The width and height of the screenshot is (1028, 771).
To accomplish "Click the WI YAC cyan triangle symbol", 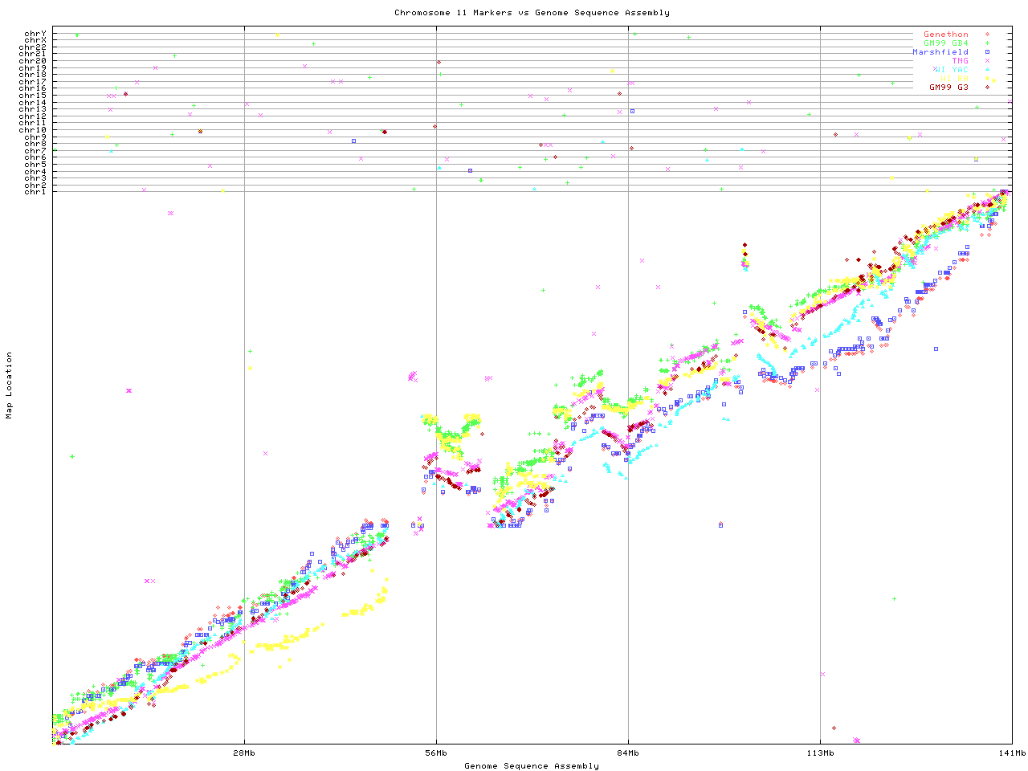I will 987,70.
